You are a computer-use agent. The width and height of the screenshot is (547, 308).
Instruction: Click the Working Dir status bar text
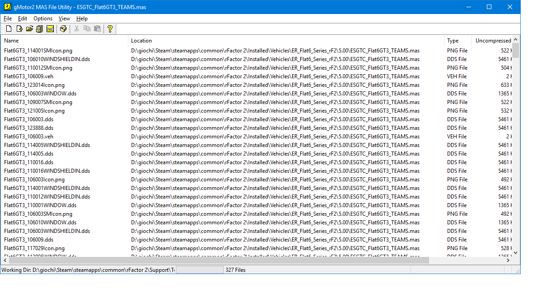point(88,270)
